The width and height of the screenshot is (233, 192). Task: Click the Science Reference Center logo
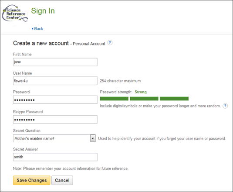click(15, 13)
